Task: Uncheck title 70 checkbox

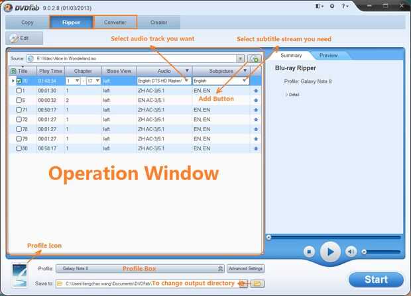Action: click(x=19, y=81)
